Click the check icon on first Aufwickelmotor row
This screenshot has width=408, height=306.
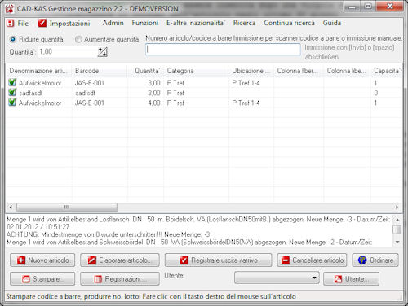(12, 82)
